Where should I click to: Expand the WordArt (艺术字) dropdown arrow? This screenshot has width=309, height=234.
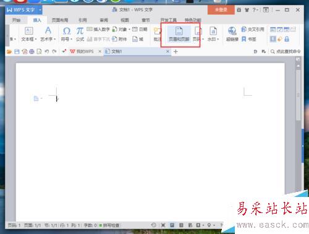pos(55,39)
